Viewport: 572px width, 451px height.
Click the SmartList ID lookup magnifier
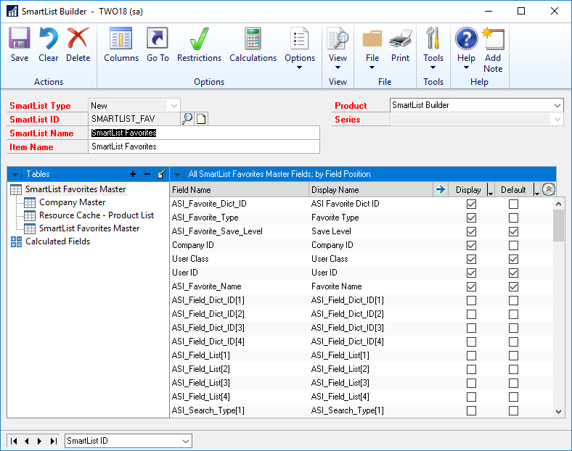tap(187, 119)
